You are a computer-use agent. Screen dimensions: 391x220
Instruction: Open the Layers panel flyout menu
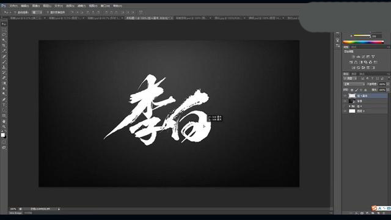[389, 74]
